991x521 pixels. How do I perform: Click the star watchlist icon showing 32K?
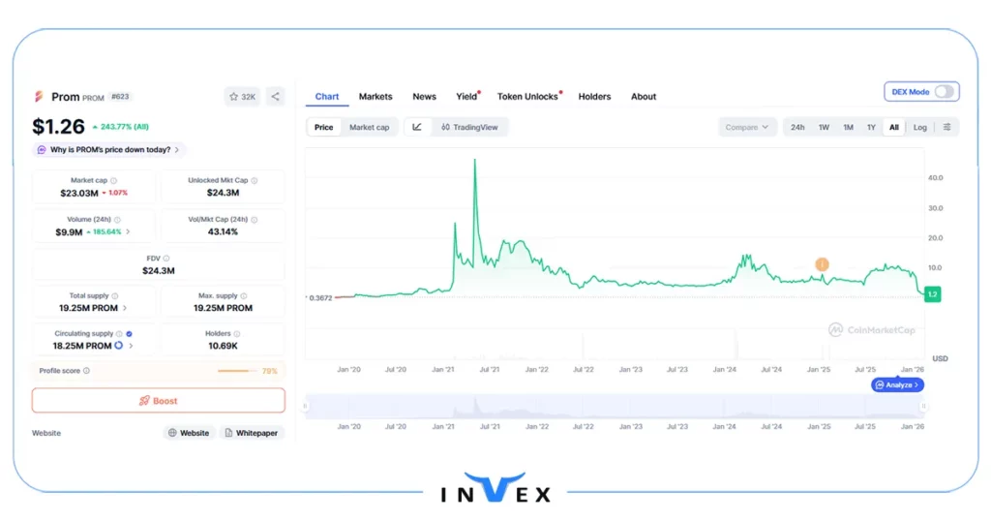242,97
